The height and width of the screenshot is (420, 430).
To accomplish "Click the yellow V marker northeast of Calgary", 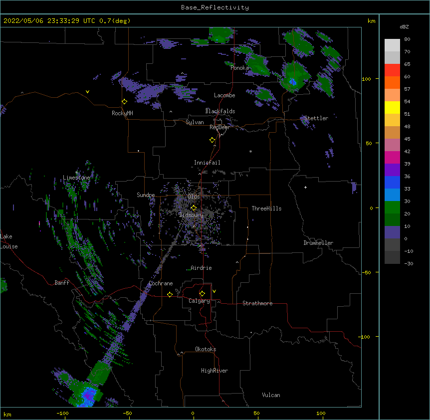I will click(214, 291).
